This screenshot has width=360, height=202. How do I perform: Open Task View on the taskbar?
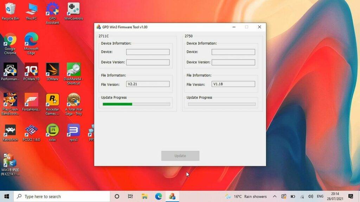130,196
